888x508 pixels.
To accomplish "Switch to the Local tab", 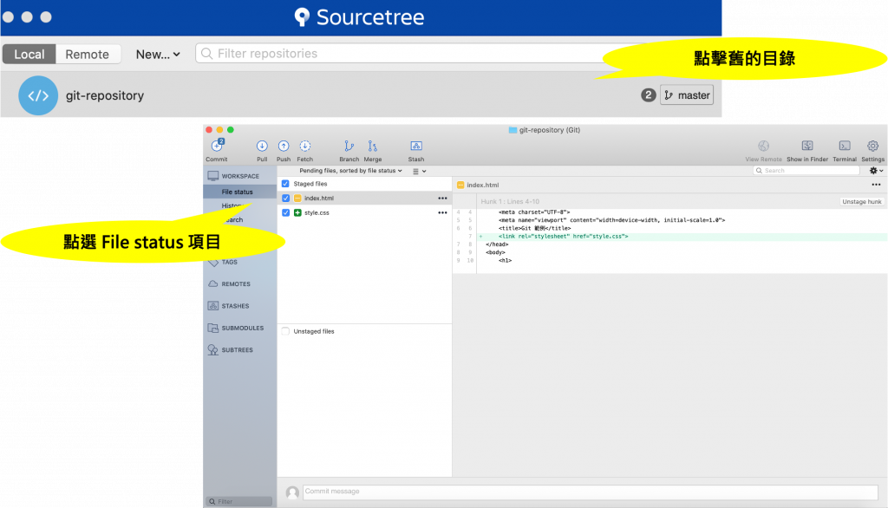I will coord(29,55).
